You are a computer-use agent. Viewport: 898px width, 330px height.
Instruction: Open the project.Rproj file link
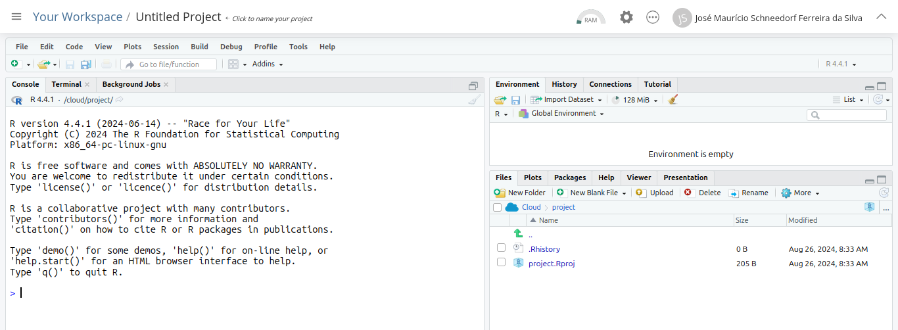point(552,264)
